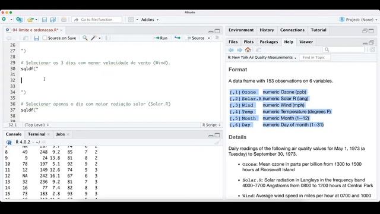Enable the Source on Save checkbox

pyautogui.click(x=45, y=38)
